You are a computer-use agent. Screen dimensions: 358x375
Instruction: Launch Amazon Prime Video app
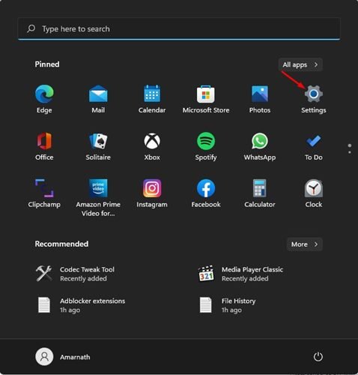(98, 197)
